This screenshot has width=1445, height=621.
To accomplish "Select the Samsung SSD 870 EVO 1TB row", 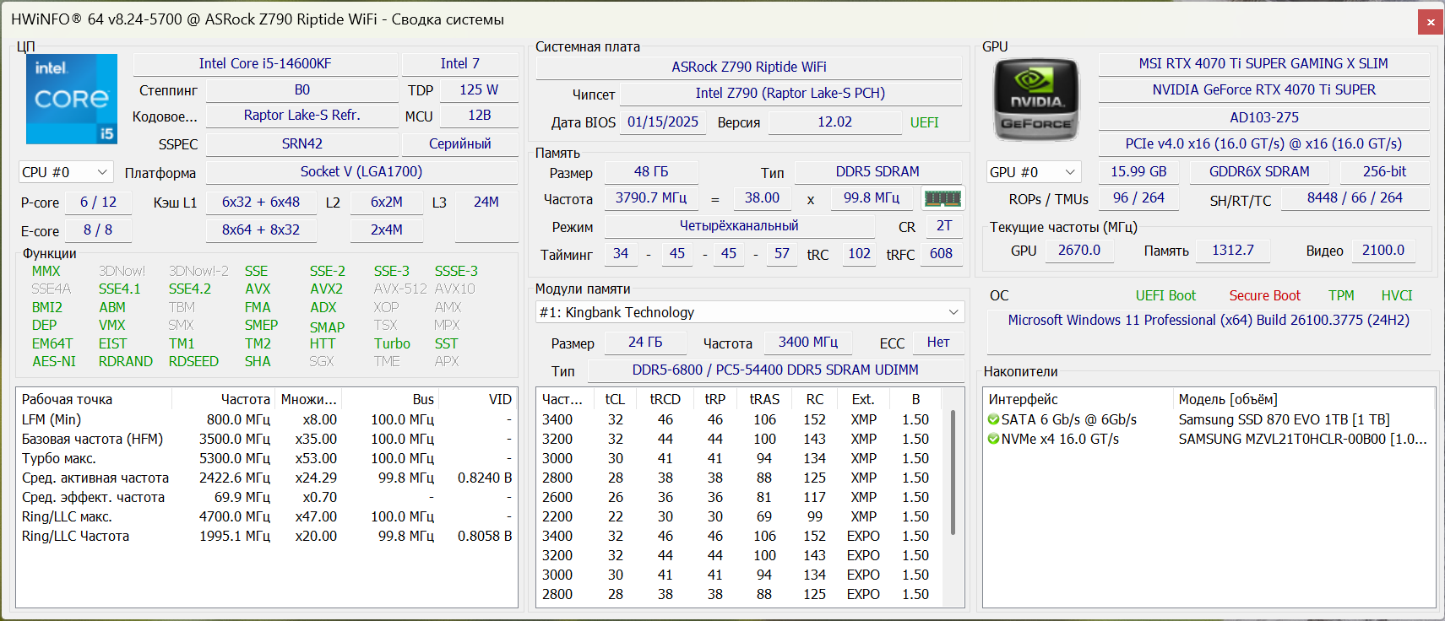I will 1284,419.
